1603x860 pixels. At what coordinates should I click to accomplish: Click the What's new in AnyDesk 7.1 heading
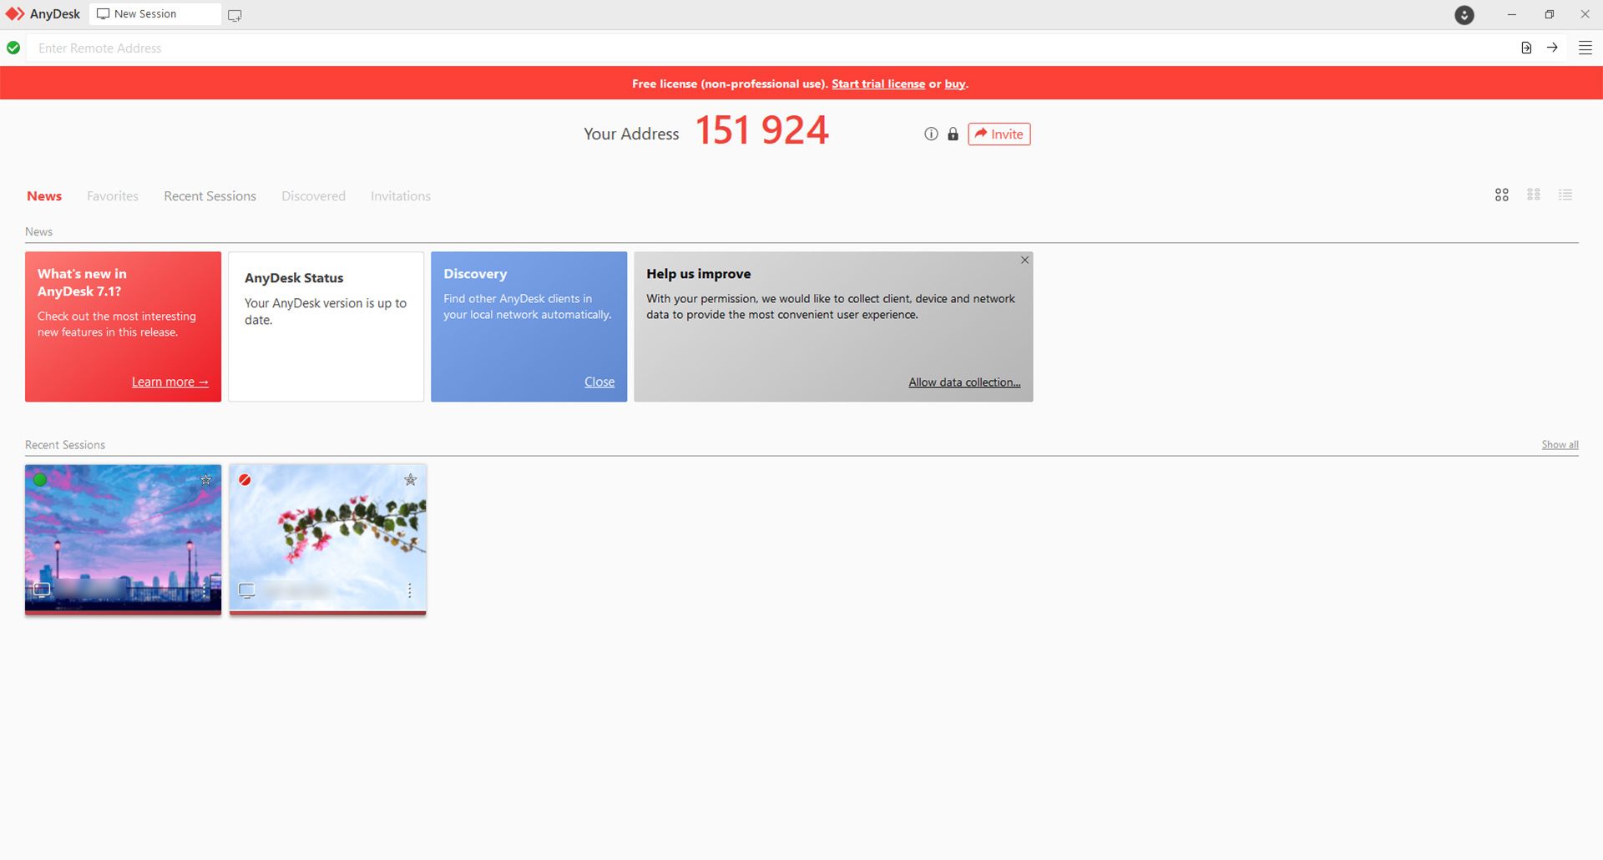point(82,282)
